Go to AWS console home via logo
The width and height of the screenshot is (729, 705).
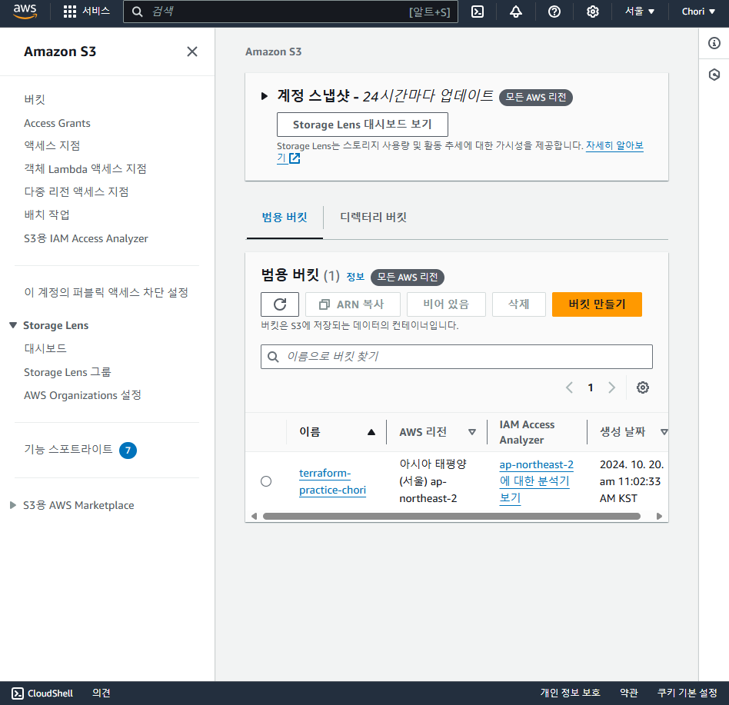click(x=25, y=12)
